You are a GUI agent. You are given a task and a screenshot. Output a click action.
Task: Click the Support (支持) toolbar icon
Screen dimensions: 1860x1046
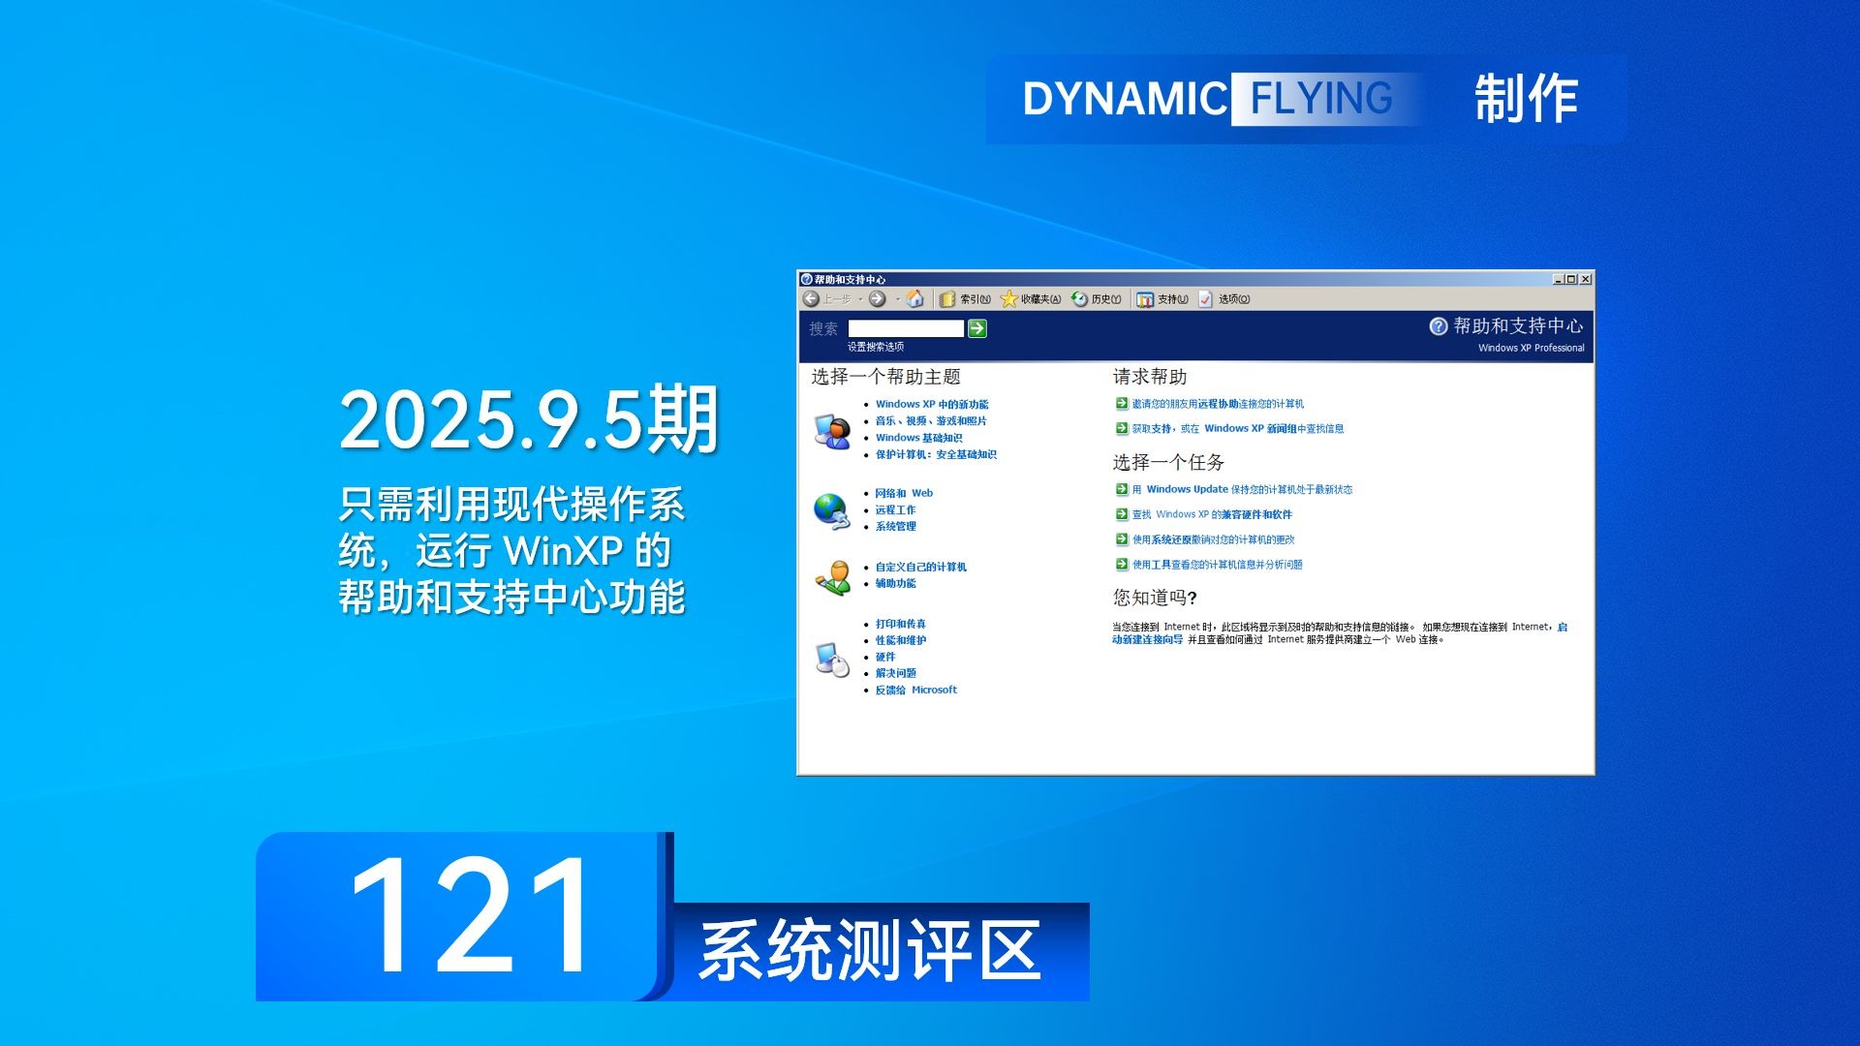click(x=1146, y=299)
